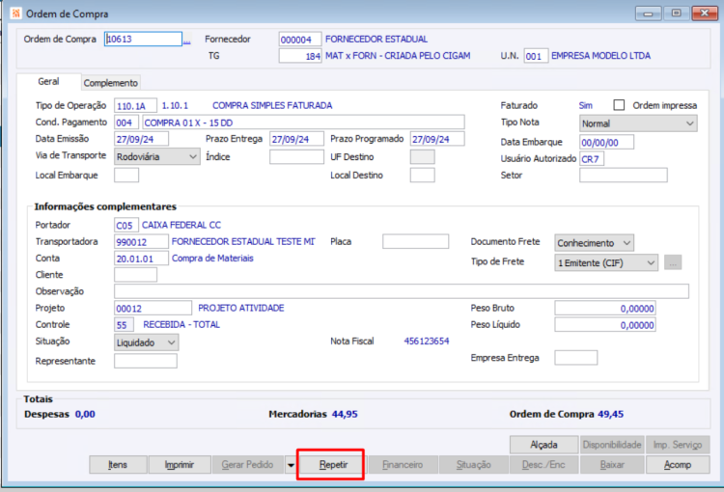Image resolution: width=724 pixels, height=492 pixels.
Task: Click the Cond. Pagamento code field
Action: 126,123
